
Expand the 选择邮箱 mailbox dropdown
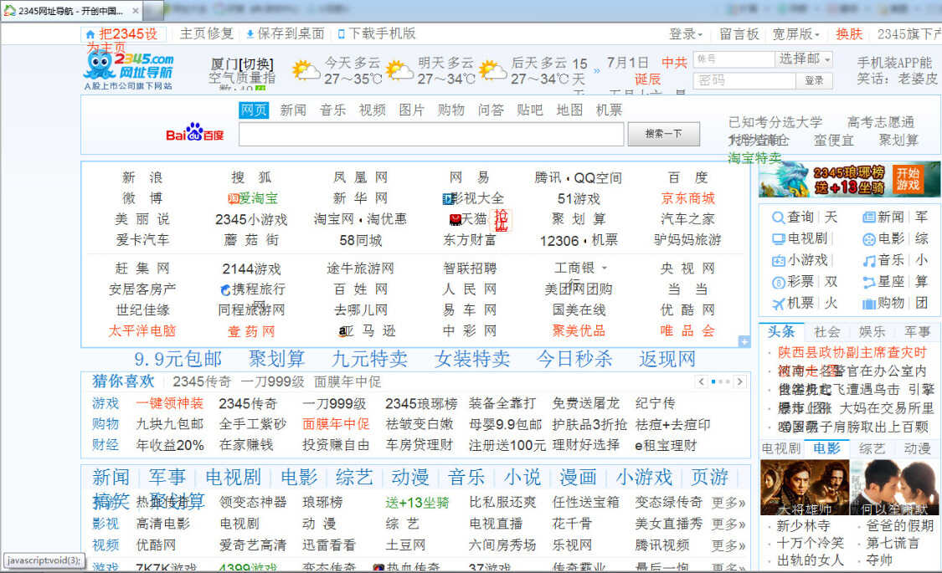click(805, 59)
